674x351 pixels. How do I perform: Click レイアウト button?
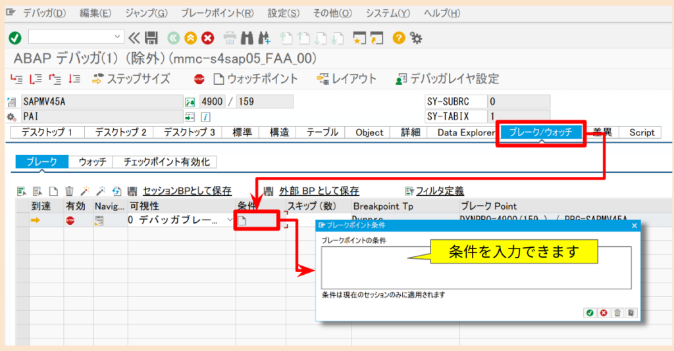(346, 79)
